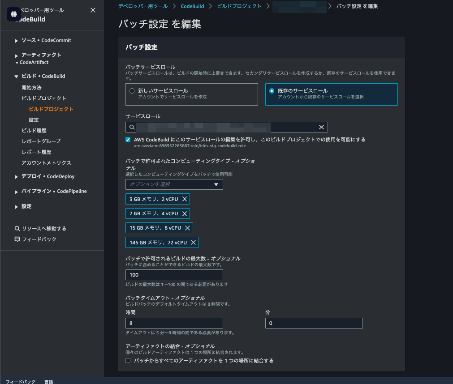
Task: Open the ビルドプロジェクト parent sidebar item
Action: point(43,98)
